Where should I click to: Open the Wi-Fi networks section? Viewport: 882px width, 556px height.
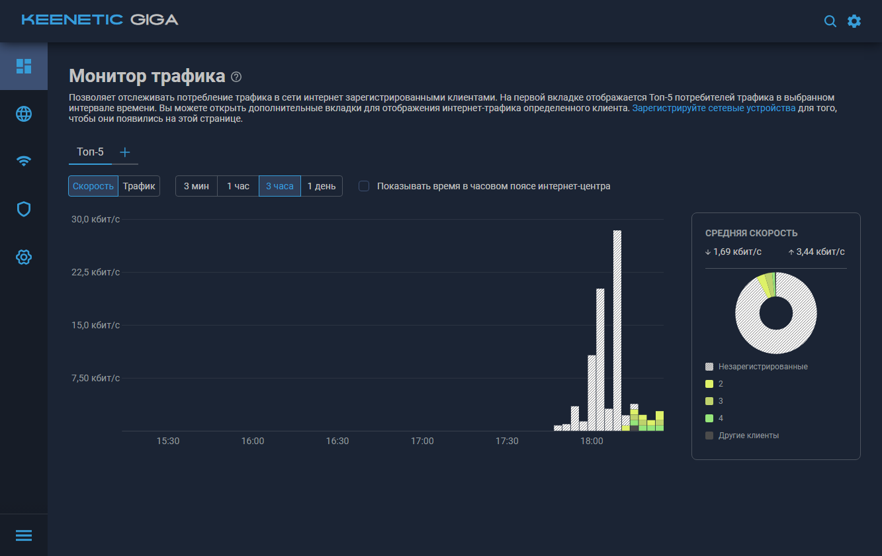[24, 161]
